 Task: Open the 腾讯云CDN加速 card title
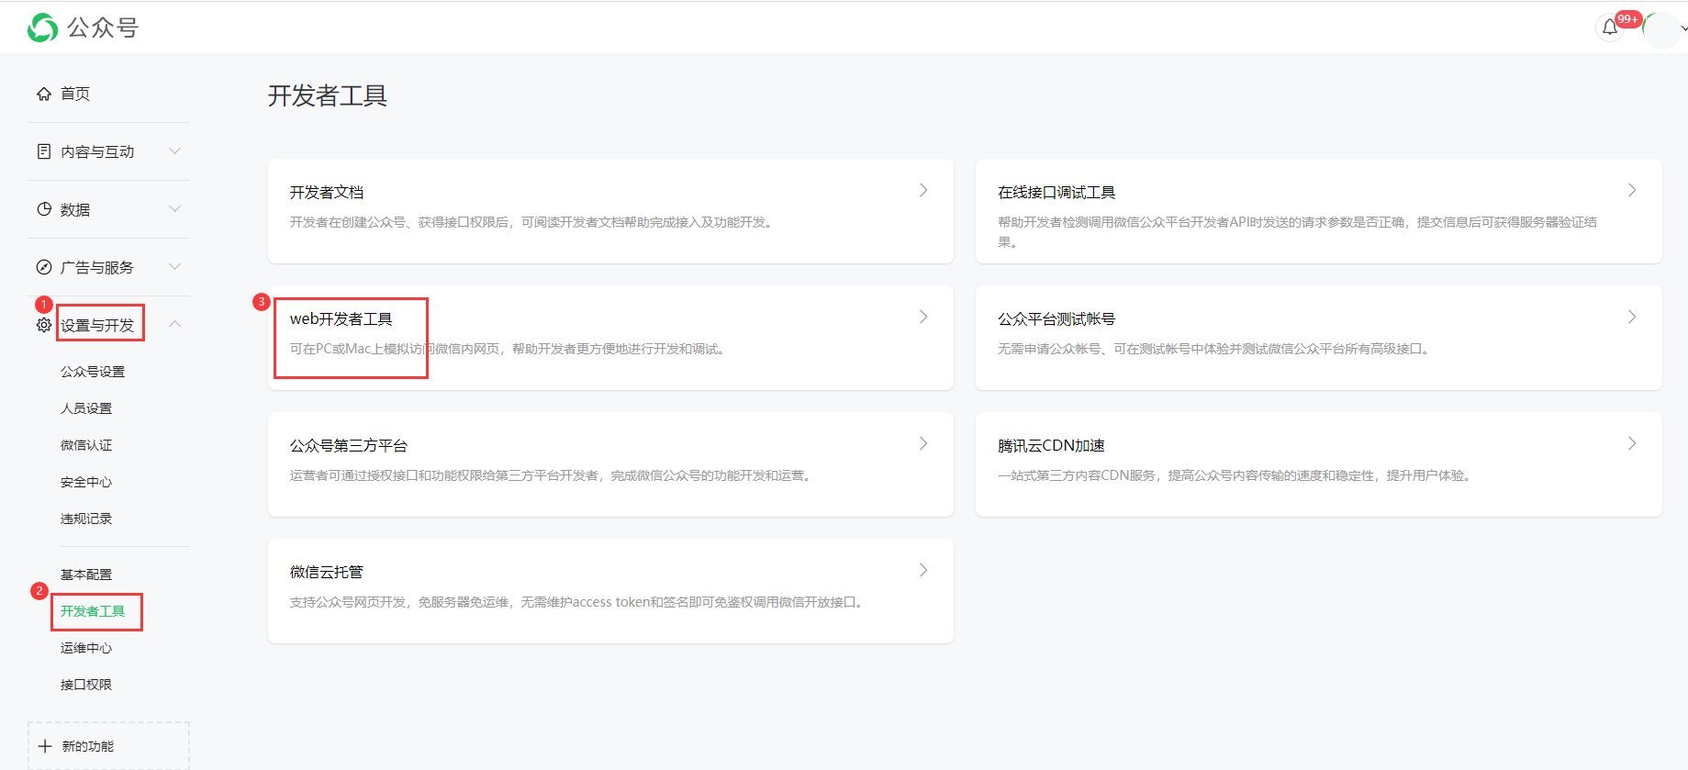(1051, 445)
